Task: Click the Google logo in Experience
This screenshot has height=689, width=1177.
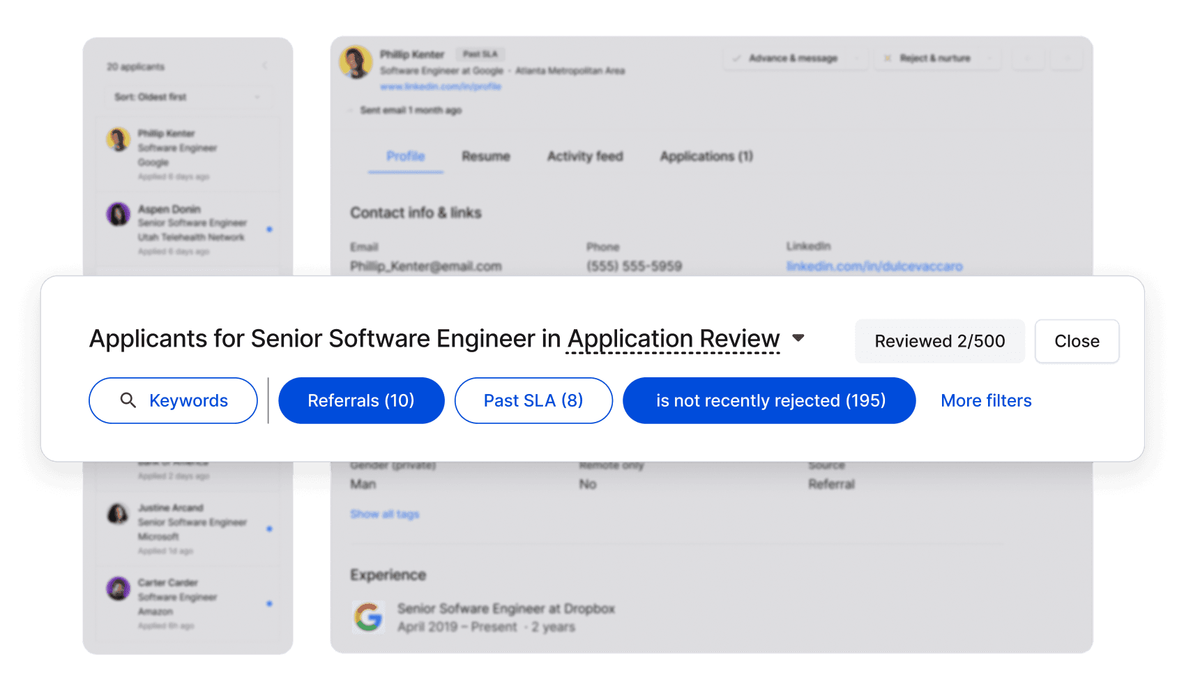Action: [368, 617]
